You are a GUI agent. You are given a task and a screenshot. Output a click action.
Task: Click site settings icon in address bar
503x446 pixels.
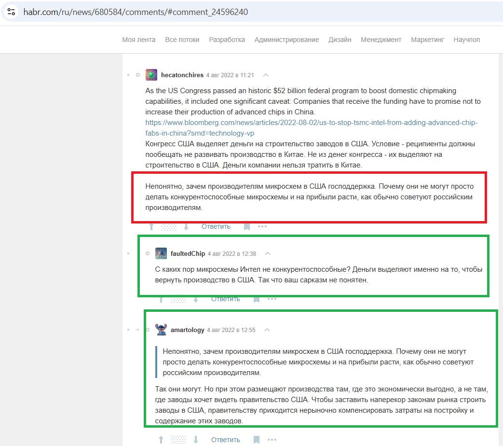tap(11, 12)
